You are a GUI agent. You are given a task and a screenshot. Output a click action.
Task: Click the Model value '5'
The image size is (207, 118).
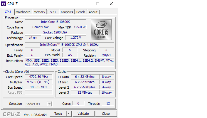click(70, 50)
